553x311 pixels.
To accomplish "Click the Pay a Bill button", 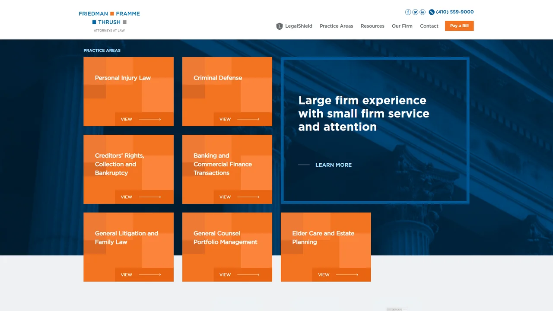I will coord(459,26).
